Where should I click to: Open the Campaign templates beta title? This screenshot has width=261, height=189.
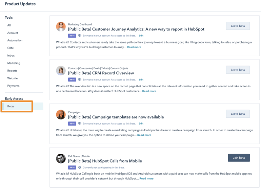pos(116,117)
